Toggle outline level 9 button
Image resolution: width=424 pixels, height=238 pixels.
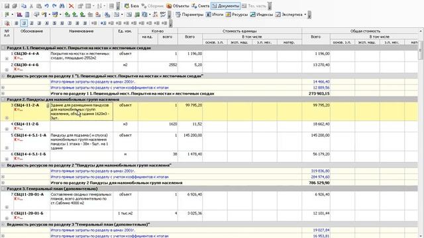(x=85, y=23)
